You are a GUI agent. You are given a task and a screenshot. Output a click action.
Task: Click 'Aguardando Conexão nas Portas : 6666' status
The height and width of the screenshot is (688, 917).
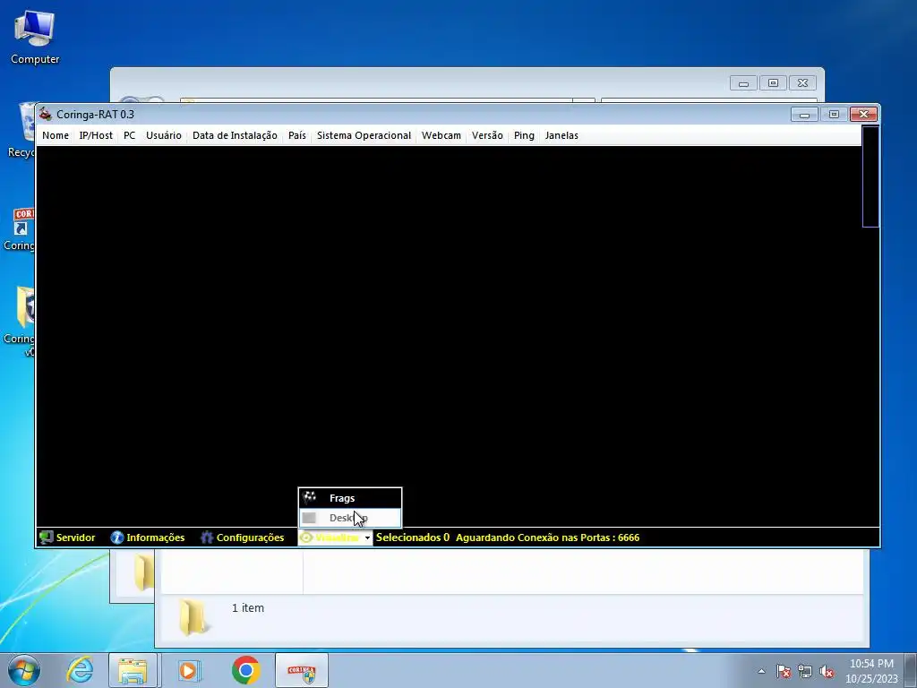(547, 537)
